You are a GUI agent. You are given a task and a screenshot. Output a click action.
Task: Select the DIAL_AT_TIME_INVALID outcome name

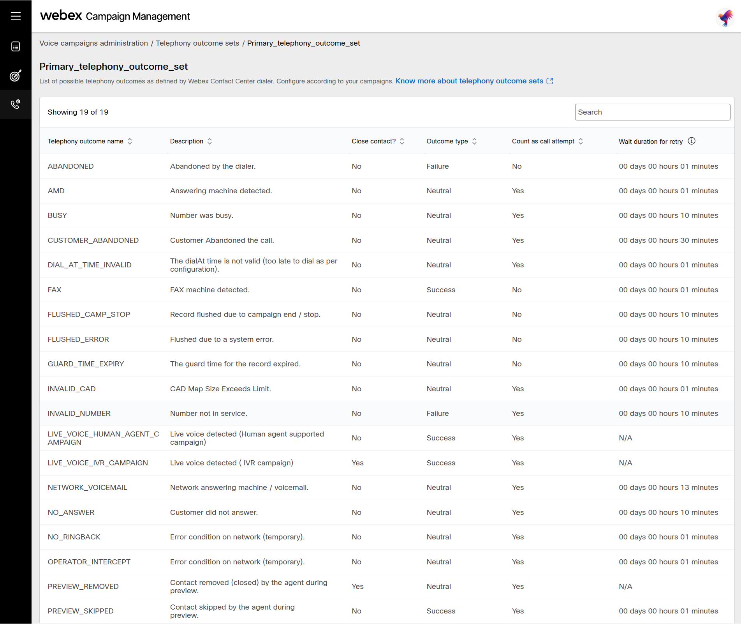click(x=90, y=265)
